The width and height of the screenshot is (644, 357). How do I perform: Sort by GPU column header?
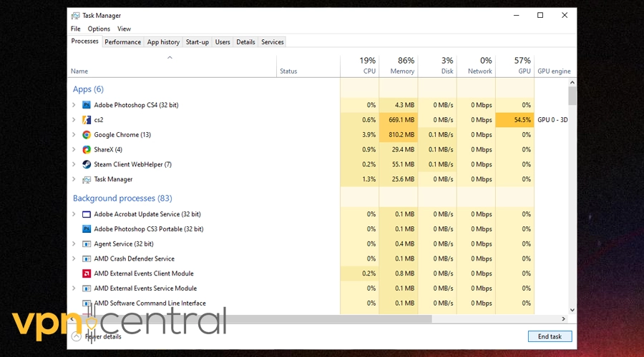tap(515, 66)
